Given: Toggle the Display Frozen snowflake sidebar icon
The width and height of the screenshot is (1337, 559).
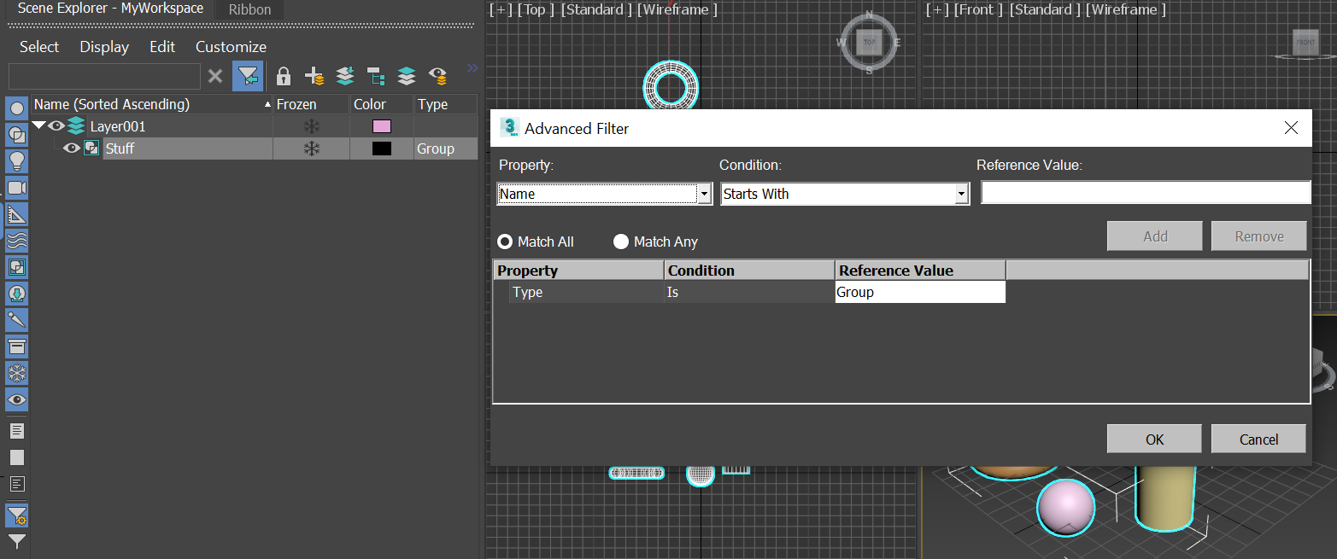Looking at the screenshot, I should point(17,373).
